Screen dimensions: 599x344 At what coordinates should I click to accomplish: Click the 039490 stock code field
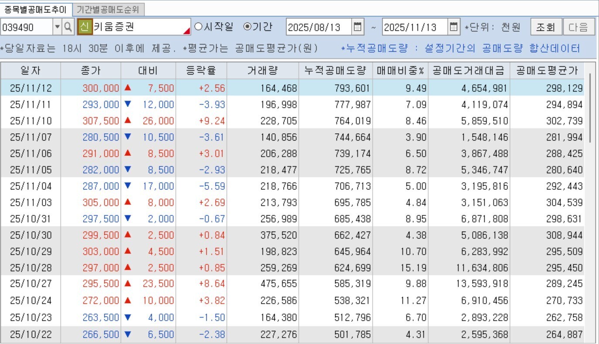[27, 27]
